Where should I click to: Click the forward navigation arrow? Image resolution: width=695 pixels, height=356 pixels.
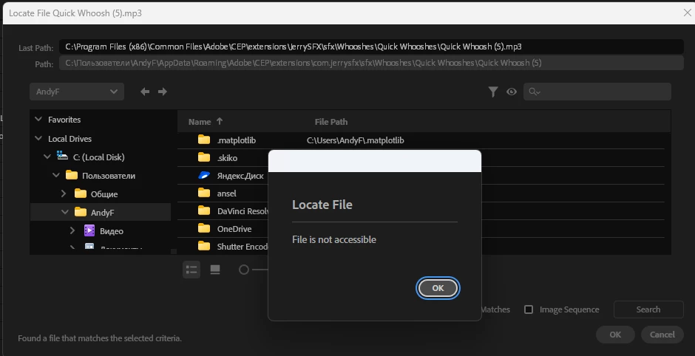(x=163, y=92)
